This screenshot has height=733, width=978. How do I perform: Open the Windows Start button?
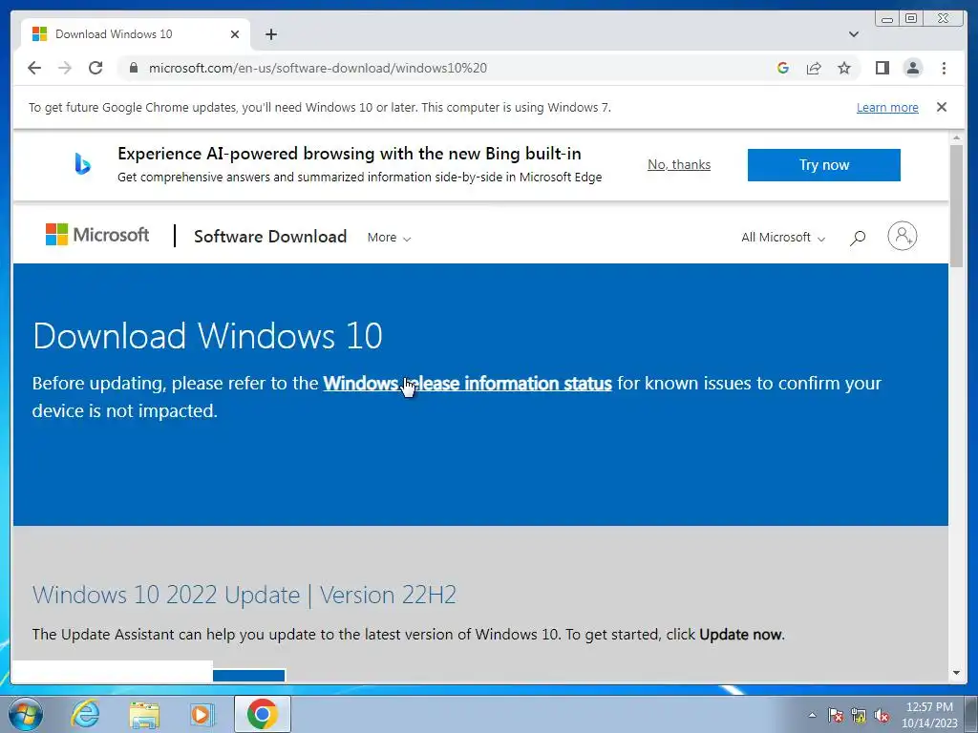26,714
